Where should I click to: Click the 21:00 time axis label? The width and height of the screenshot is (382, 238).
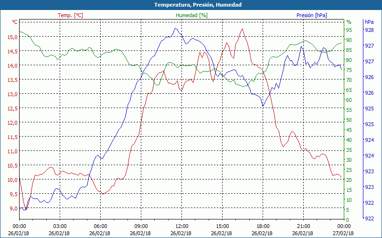click(x=303, y=227)
